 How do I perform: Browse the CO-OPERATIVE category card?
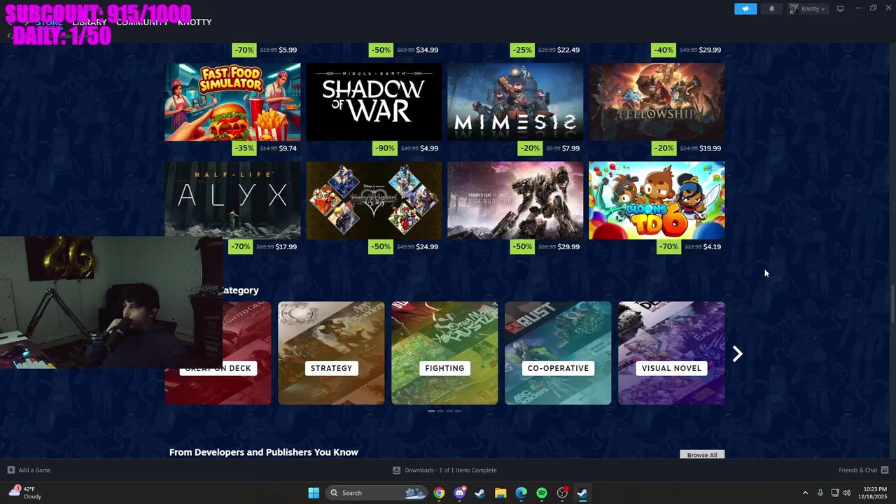pyautogui.click(x=558, y=353)
